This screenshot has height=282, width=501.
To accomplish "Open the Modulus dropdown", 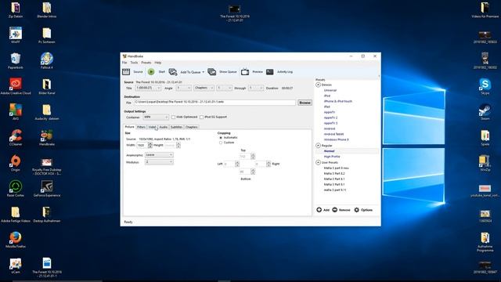I will click(159, 162).
